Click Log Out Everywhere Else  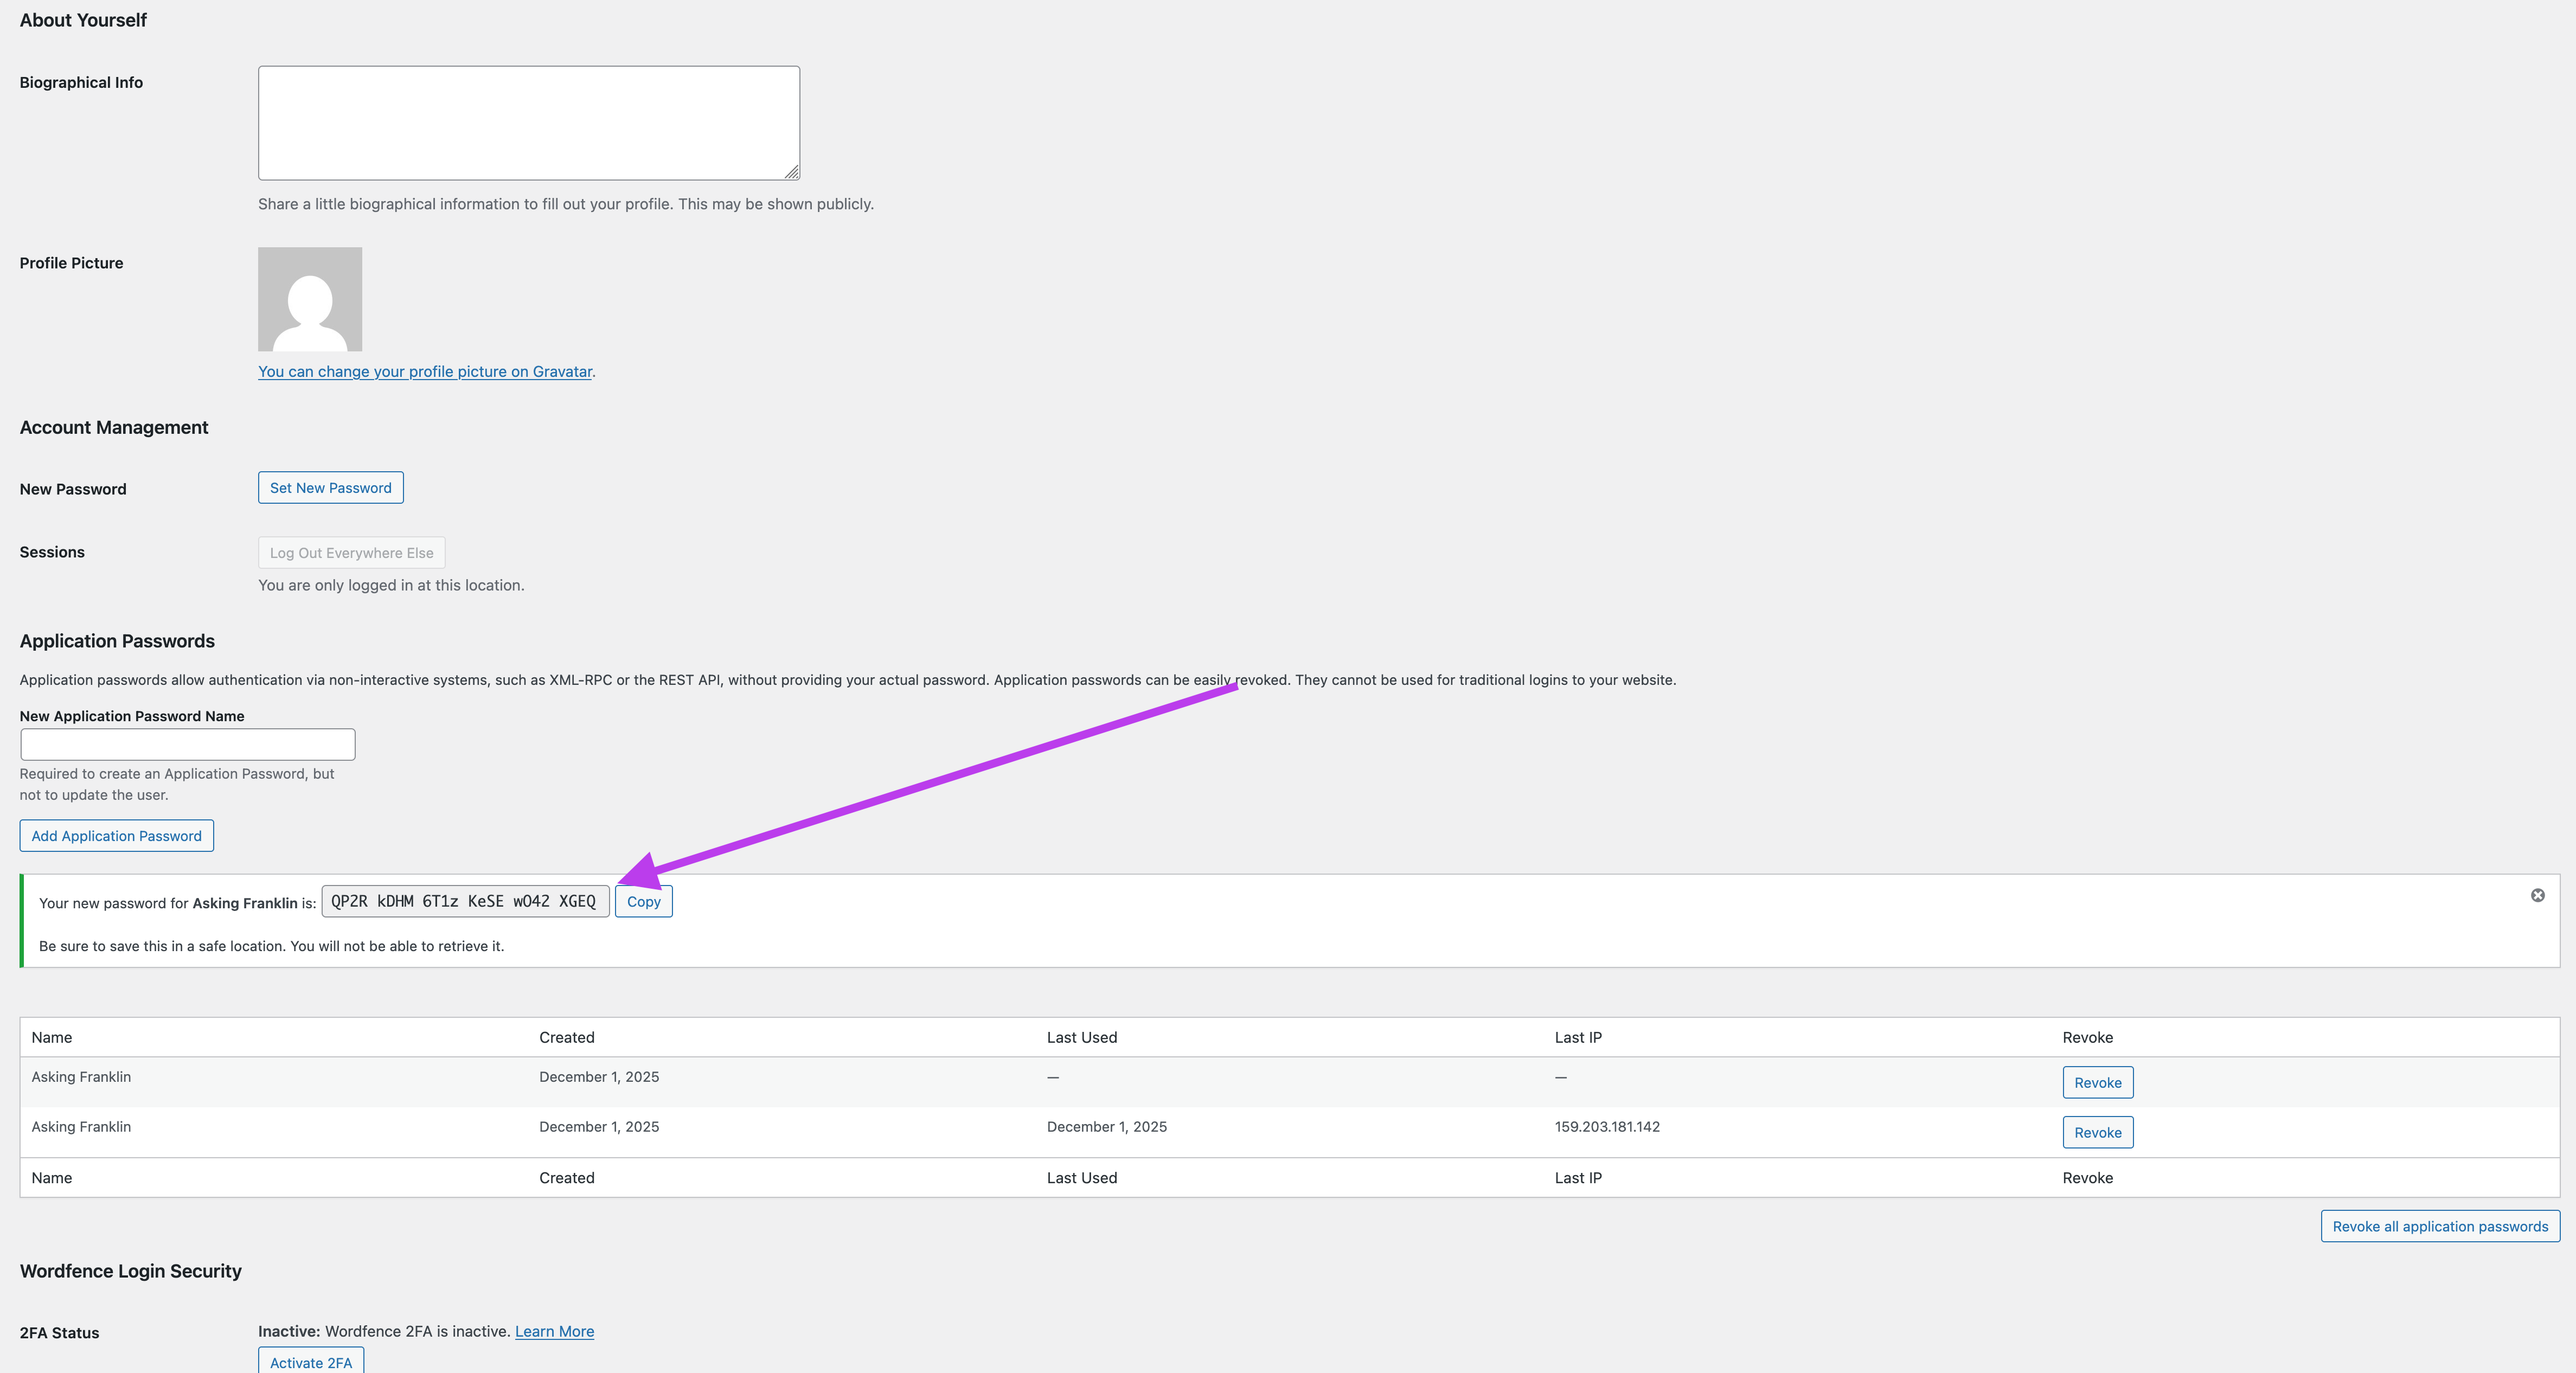click(351, 552)
